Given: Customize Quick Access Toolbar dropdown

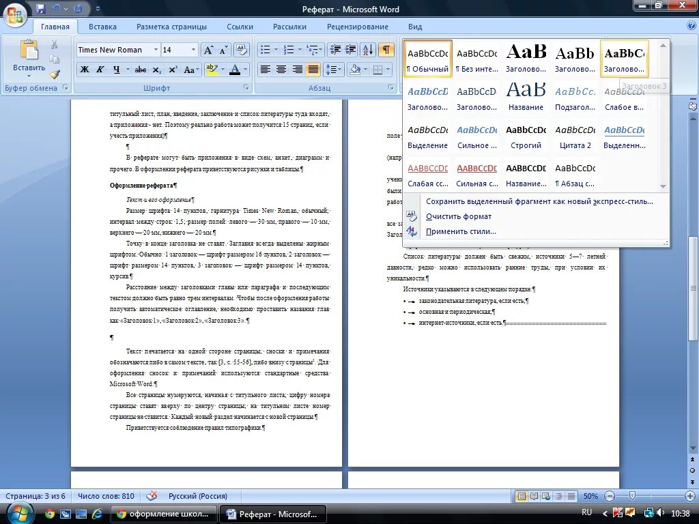Looking at the screenshot, I should click(x=98, y=8).
